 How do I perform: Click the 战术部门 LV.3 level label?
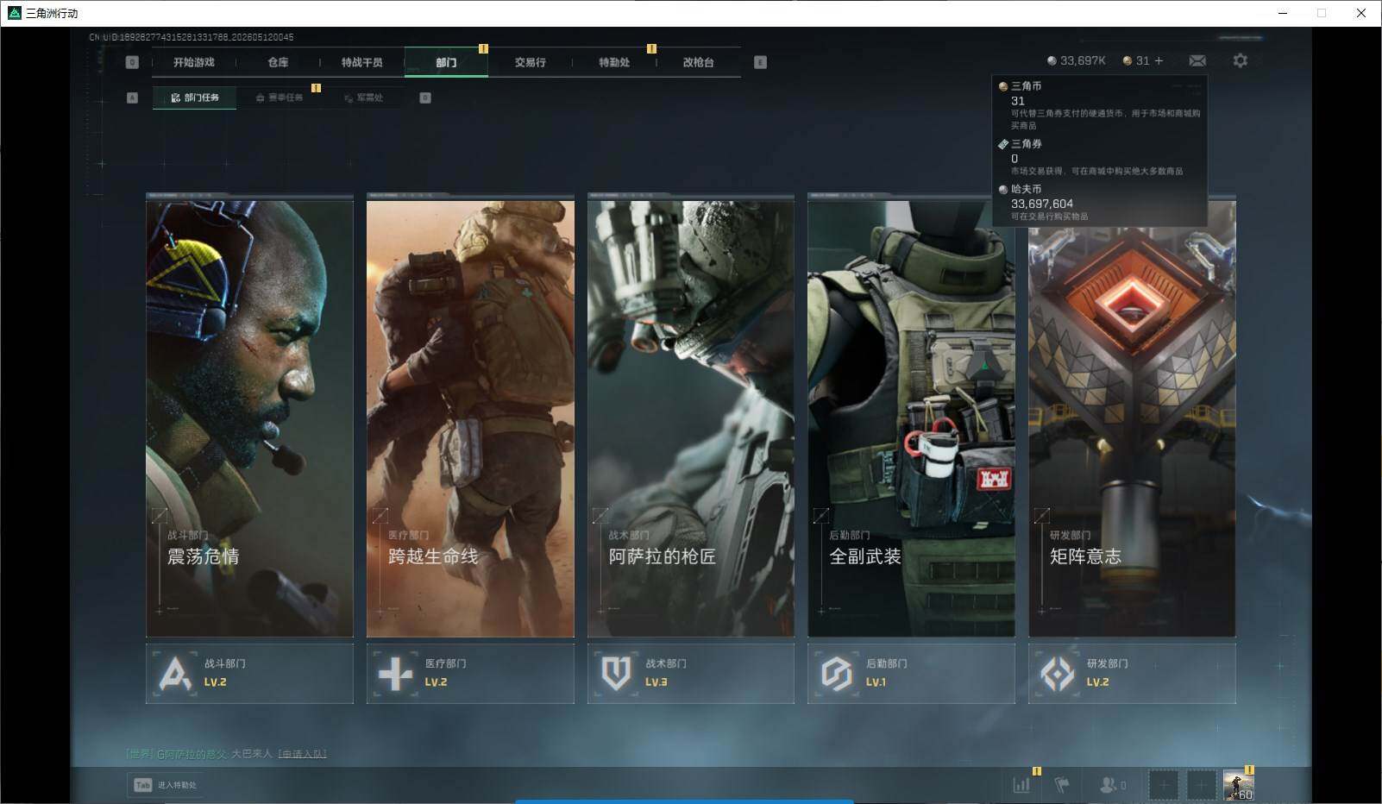[656, 682]
